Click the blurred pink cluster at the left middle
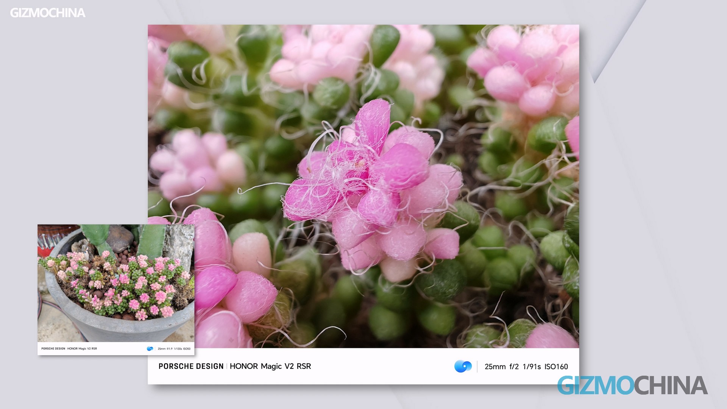Viewport: 727px width, 409px height. point(197,163)
